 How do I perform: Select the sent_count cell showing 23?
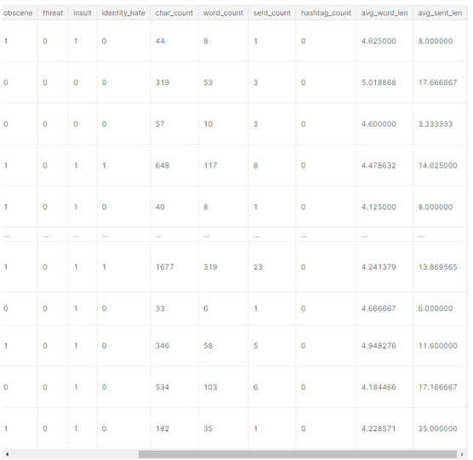point(271,267)
